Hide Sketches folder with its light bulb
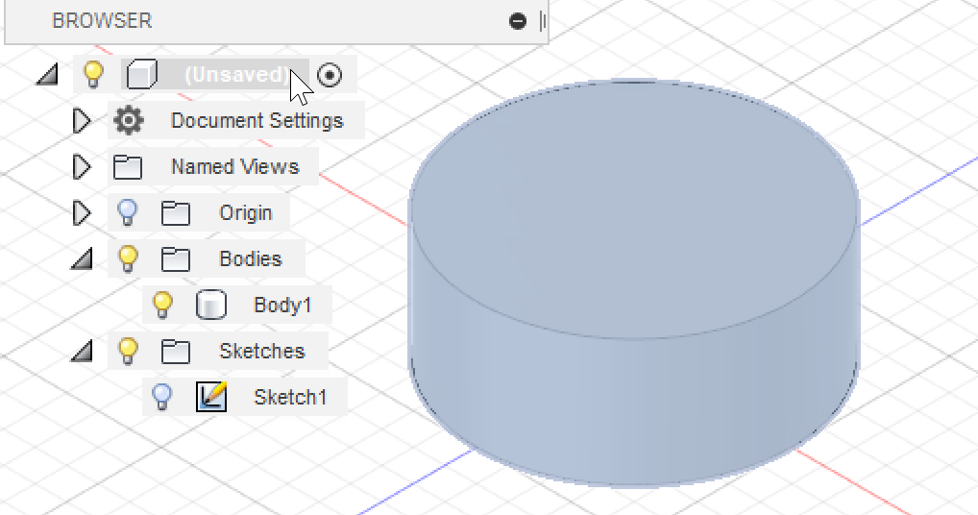Screen dimensions: 978x515 click(x=127, y=351)
